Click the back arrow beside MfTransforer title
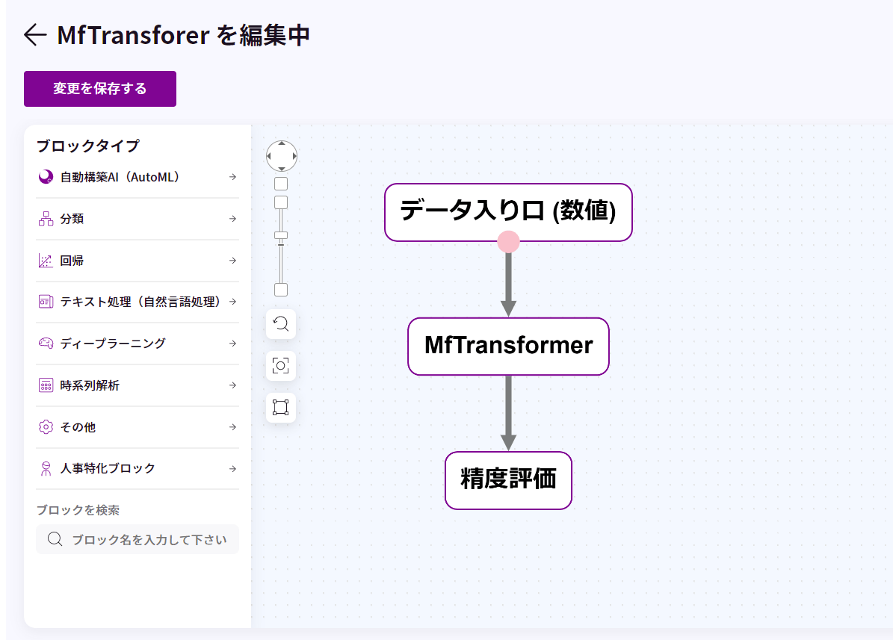The image size is (893, 640). click(x=35, y=35)
